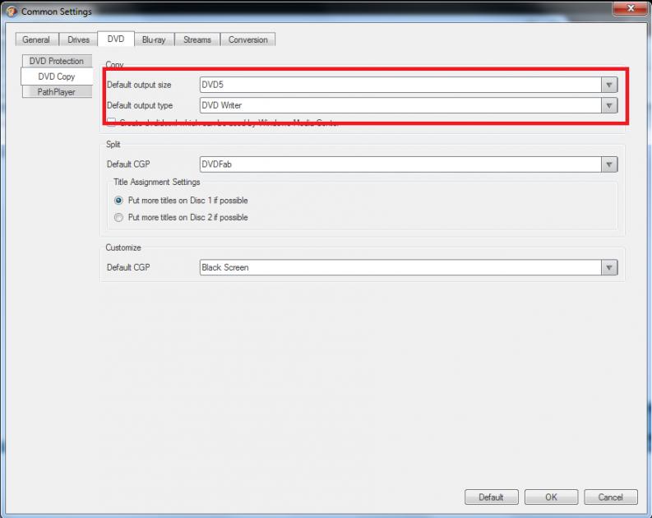Open Default output size dropdown arrow
Viewport: 652px width, 518px height.
point(609,85)
